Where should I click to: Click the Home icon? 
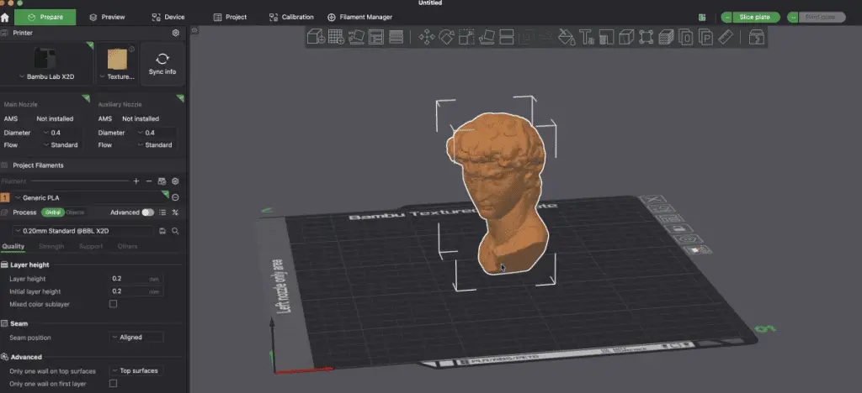[x=5, y=17]
